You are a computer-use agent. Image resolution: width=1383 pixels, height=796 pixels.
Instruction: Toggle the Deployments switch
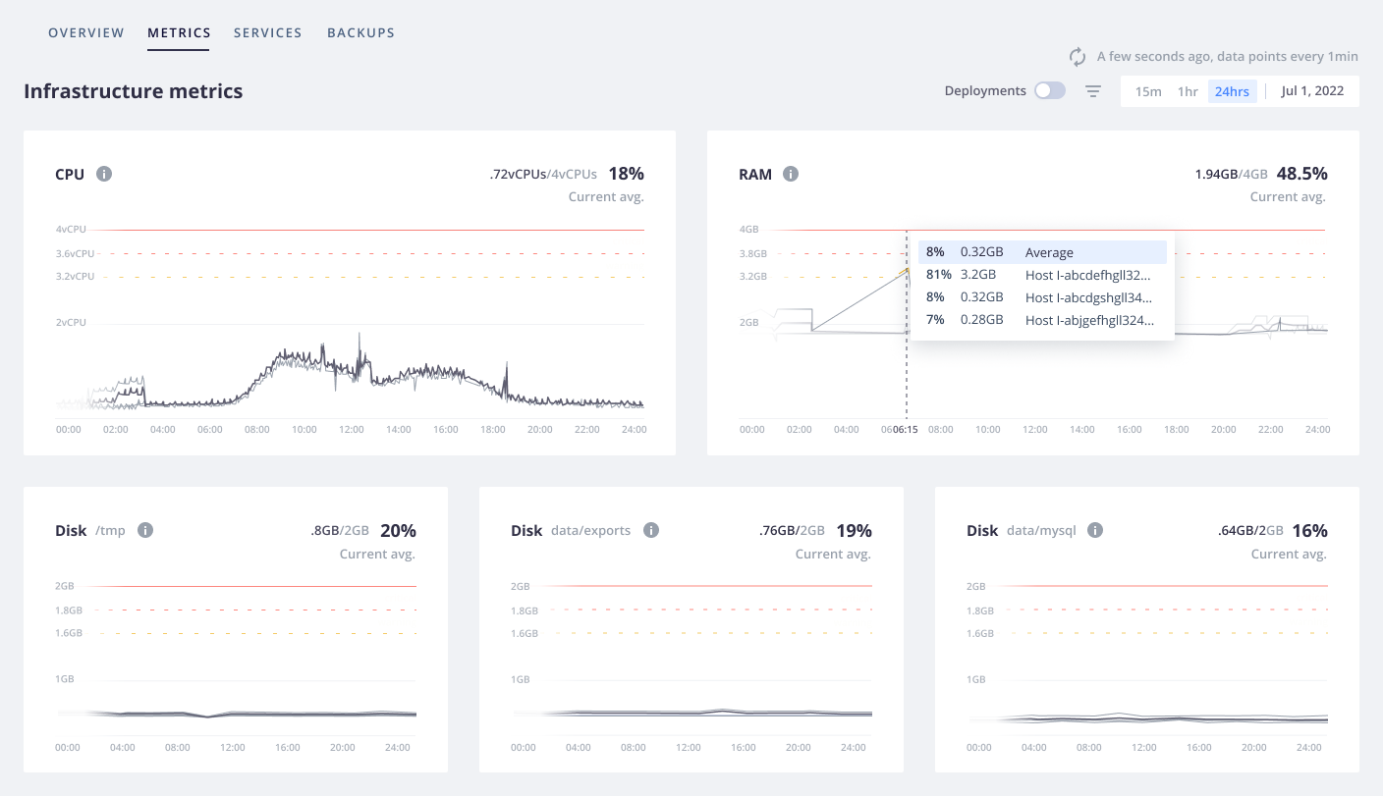[1050, 91]
